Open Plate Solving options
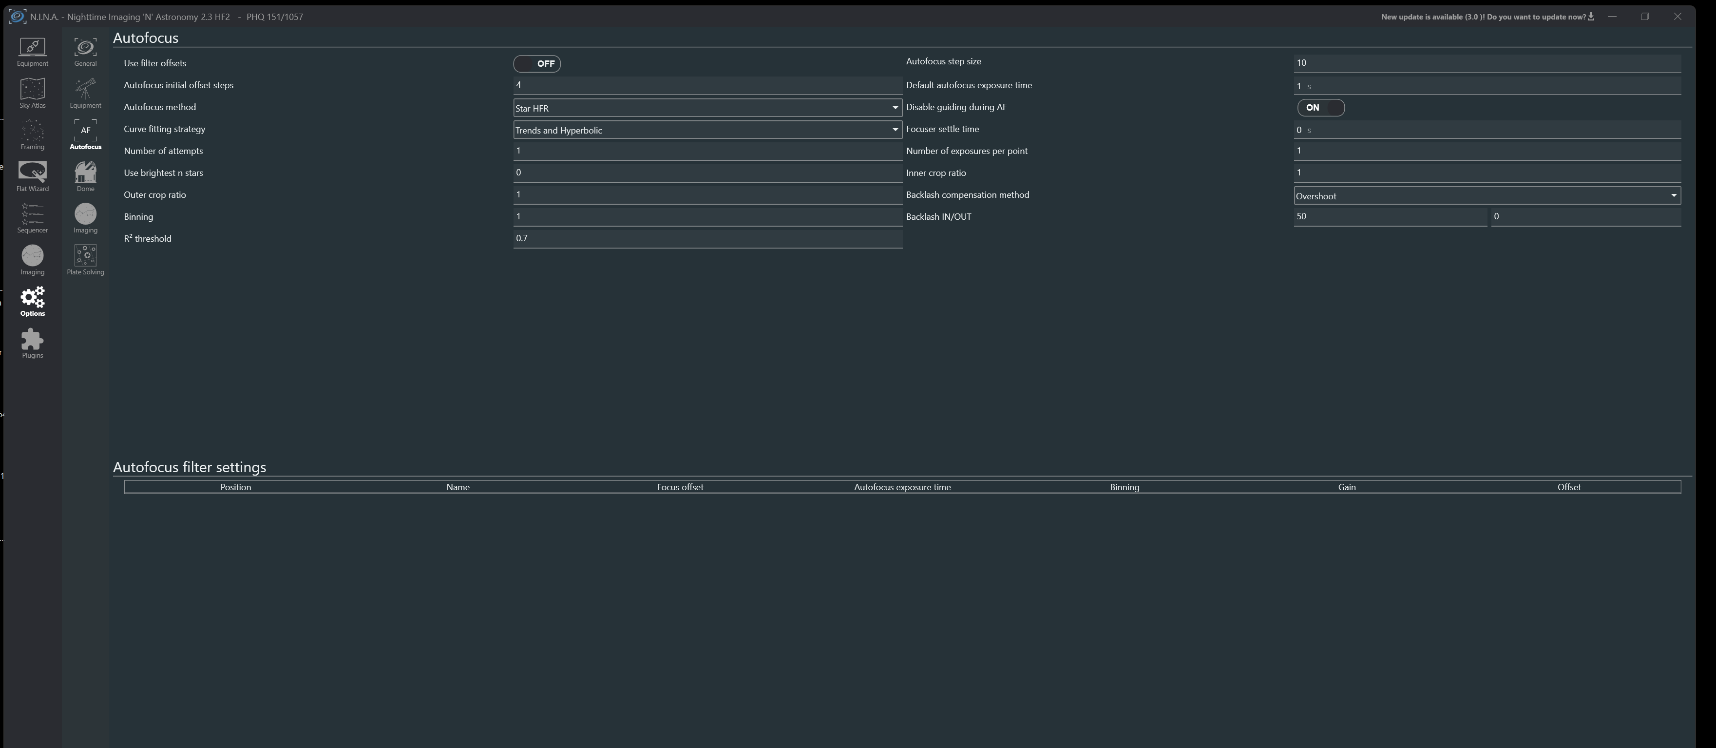Image resolution: width=1716 pixels, height=748 pixels. point(85,259)
